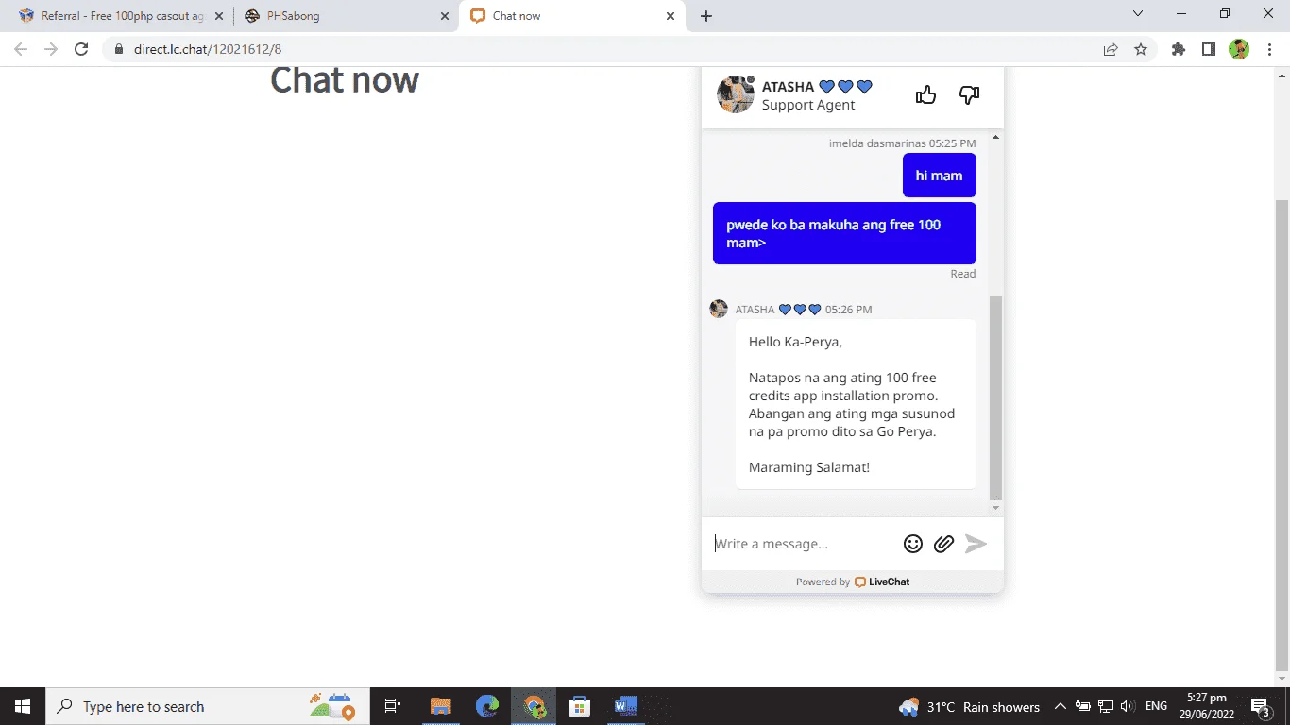Screen dimensions: 1290x725
Task: Click the chat window scrollbar thumb
Action: [995, 396]
